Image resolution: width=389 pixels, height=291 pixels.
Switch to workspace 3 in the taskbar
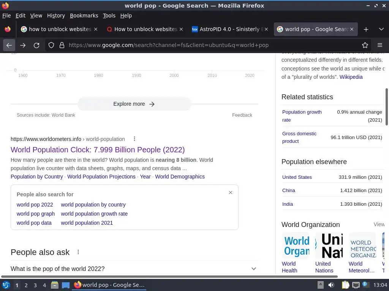point(35,285)
